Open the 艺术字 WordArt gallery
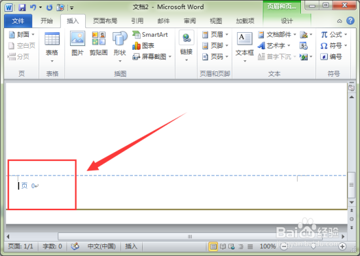 [x=274, y=46]
